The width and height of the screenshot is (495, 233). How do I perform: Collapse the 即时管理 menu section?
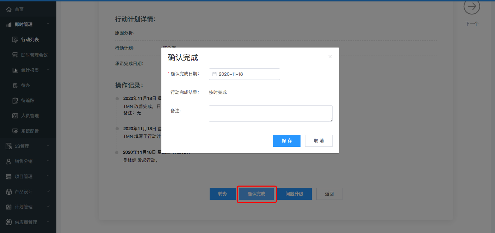48,24
